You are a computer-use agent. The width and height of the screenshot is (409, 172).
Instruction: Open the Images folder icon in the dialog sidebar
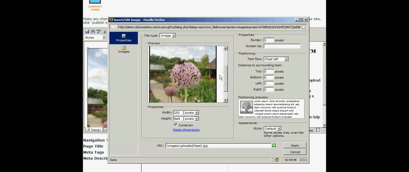tap(124, 47)
